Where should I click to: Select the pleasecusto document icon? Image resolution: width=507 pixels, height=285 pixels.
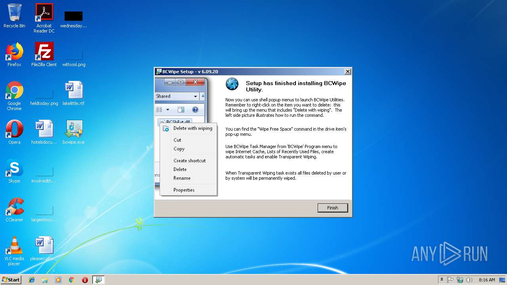click(44, 249)
